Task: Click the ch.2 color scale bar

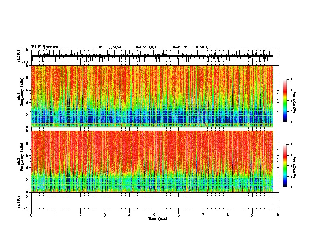Action: [x=285, y=166]
